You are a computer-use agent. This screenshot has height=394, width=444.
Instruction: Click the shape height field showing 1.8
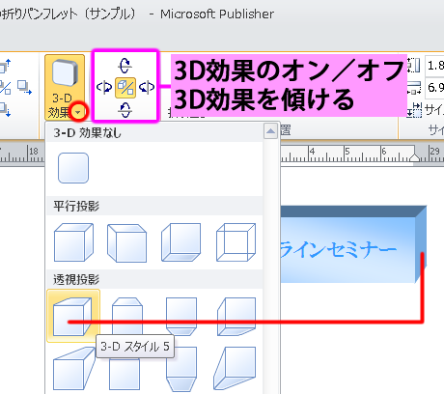point(434,66)
